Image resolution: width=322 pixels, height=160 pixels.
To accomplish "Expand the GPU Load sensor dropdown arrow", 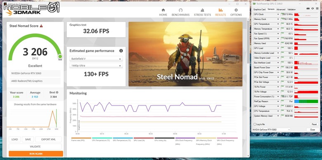I will [x=278, y=48].
